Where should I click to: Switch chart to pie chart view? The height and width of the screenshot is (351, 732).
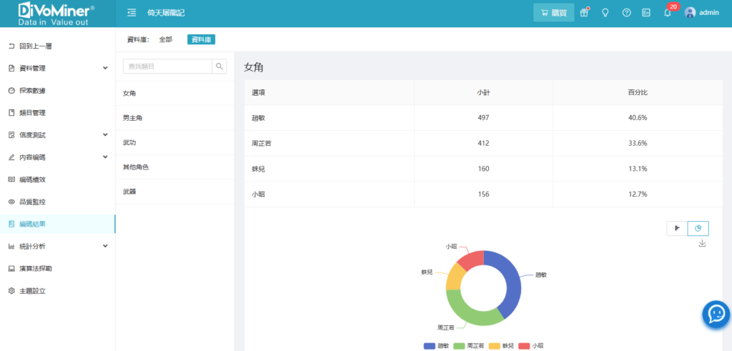698,228
